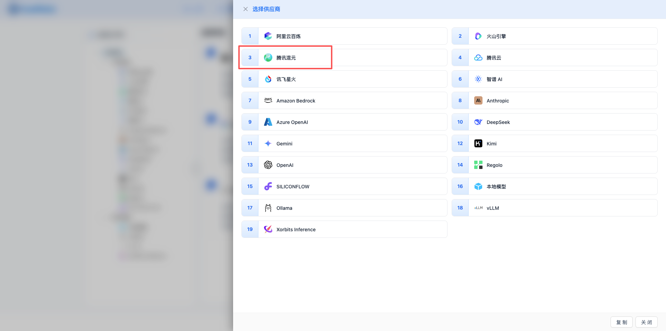Click the Gemini star icon

(268, 143)
